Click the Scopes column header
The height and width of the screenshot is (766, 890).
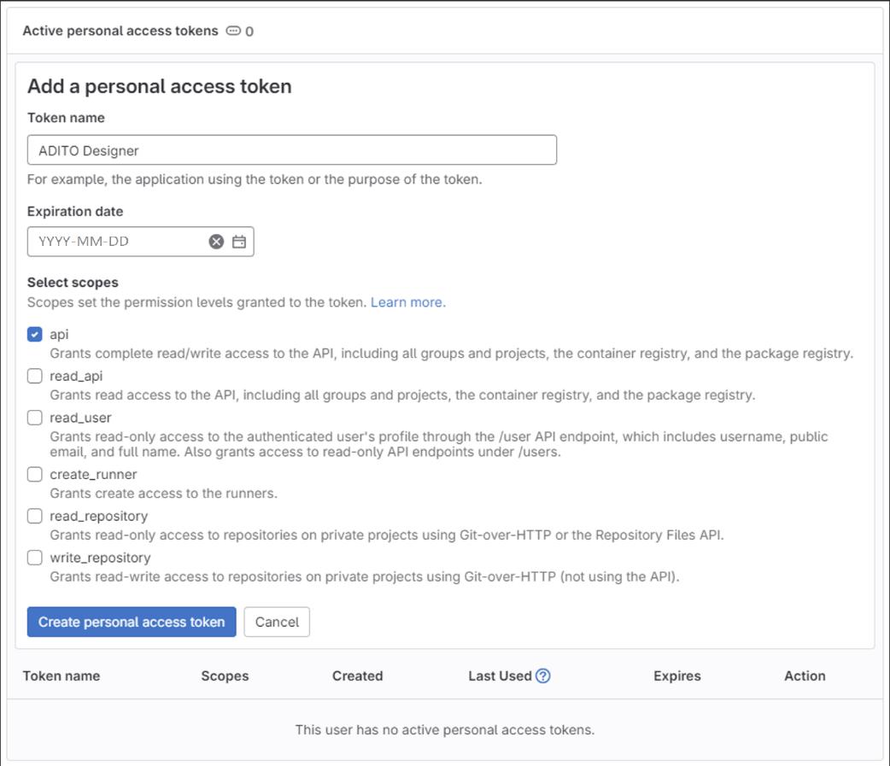(x=225, y=675)
